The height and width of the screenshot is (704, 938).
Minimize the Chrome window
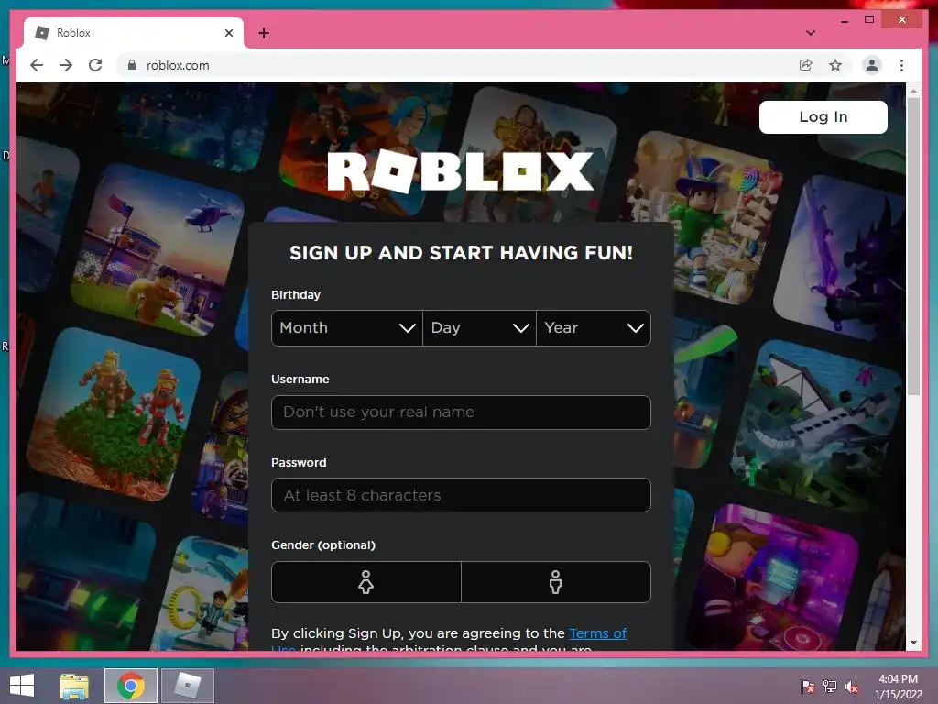(844, 20)
